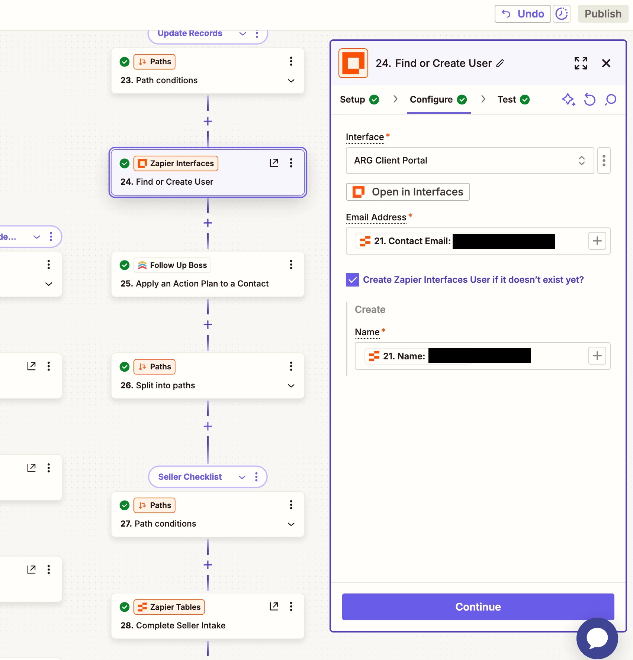Open three-dot menu on step 26 Split into paths
Image resolution: width=633 pixels, height=660 pixels.
tap(291, 366)
